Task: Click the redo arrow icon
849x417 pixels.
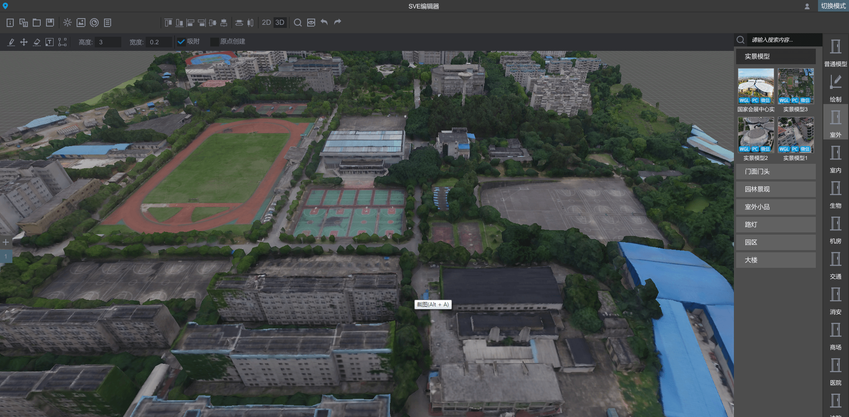Action: 338,22
